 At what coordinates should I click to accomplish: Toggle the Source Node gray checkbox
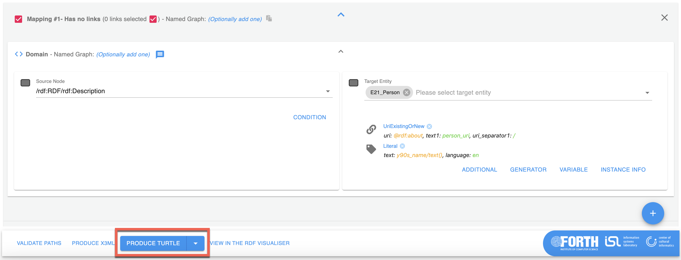pos(25,83)
